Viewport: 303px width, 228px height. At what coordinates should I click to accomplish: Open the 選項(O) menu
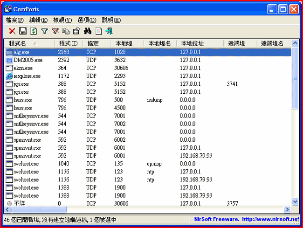86,20
